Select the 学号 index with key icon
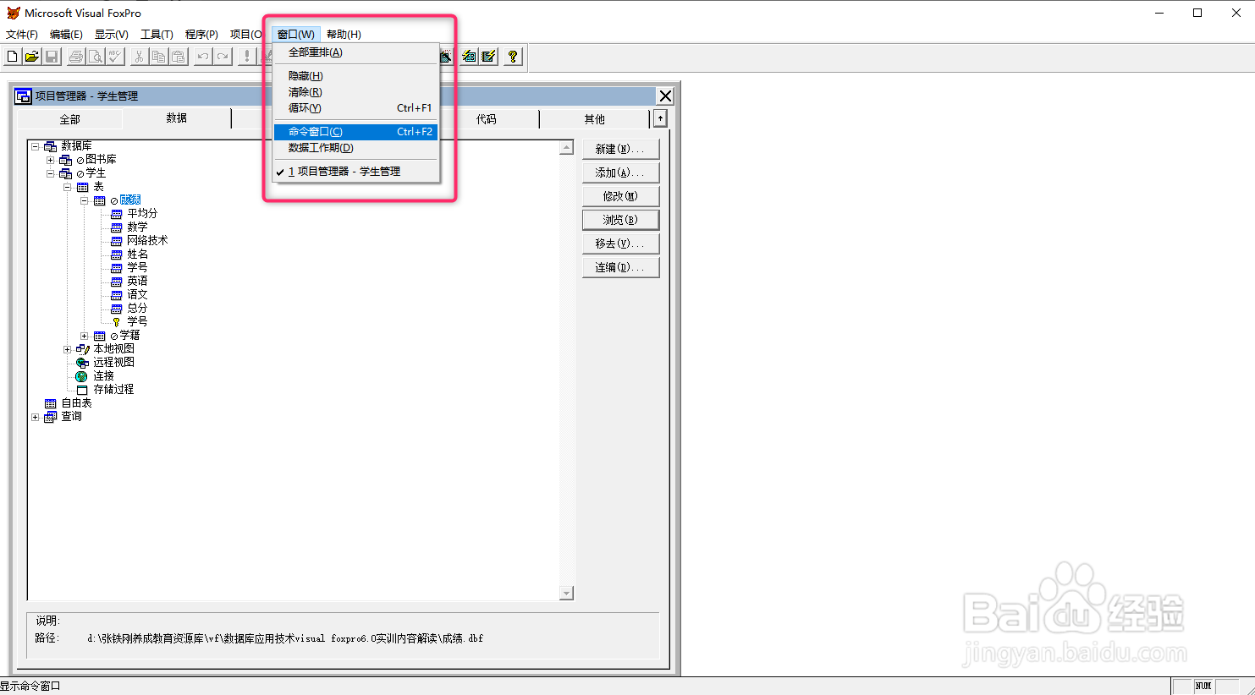This screenshot has height=695, width=1255. click(x=137, y=321)
